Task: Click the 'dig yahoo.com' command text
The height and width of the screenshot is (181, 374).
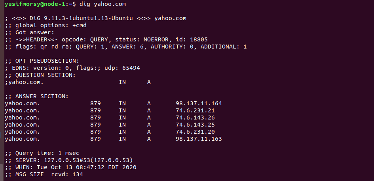Action: pyautogui.click(x=103, y=4)
